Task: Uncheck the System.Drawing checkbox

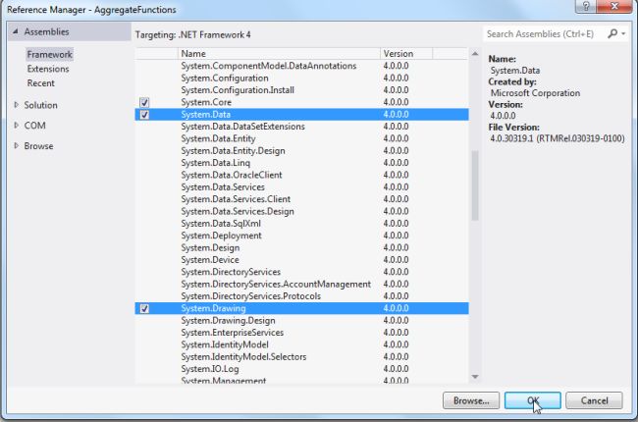Action: point(144,308)
